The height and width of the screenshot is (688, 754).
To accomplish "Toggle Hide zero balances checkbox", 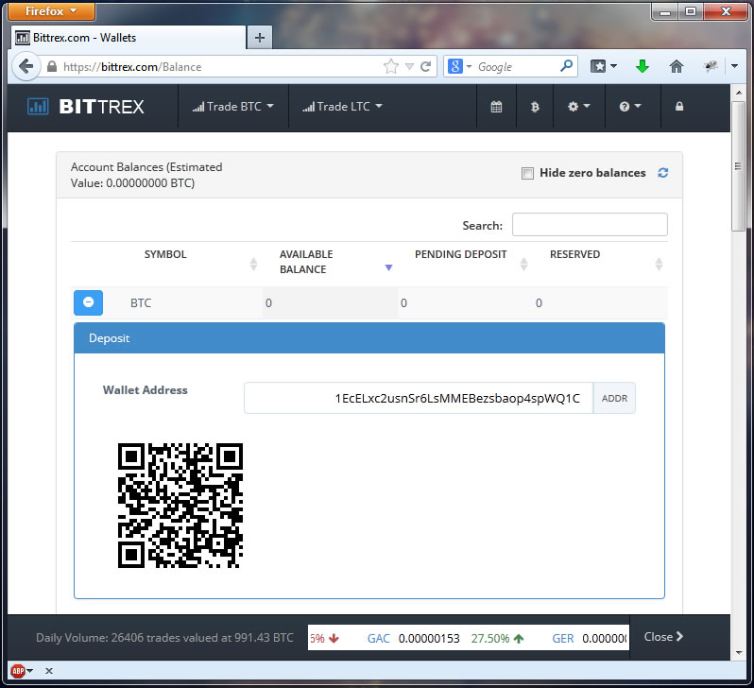I will [527, 173].
